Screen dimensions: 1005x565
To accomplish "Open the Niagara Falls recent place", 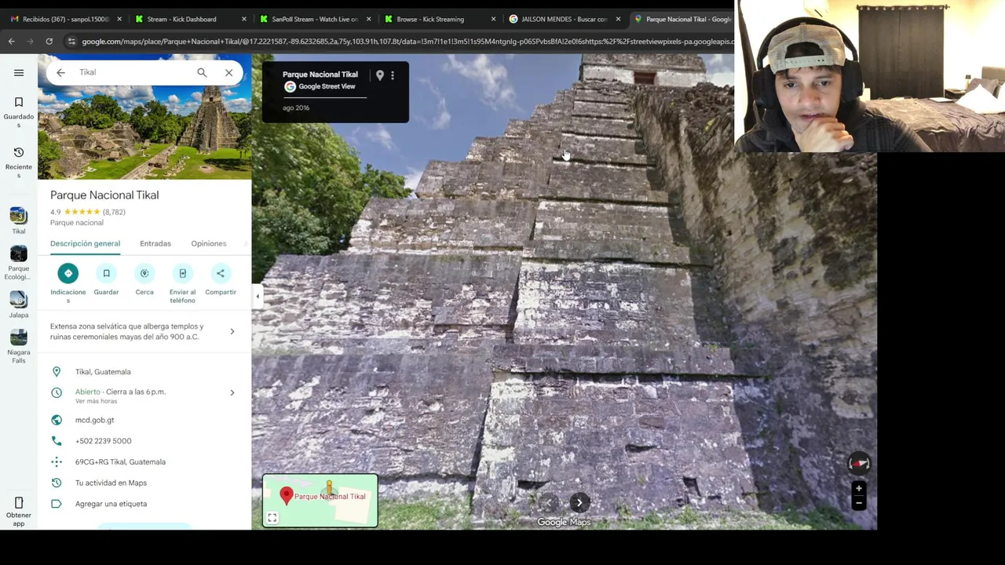I will pyautogui.click(x=19, y=346).
